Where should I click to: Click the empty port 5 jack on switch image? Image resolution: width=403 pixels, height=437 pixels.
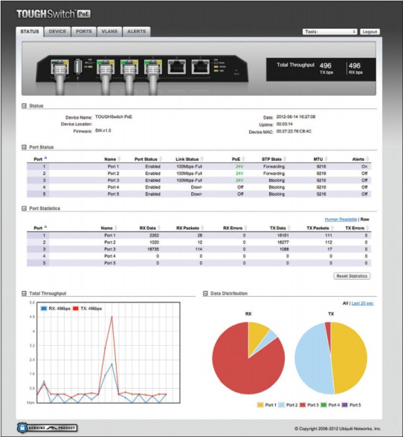[201, 68]
